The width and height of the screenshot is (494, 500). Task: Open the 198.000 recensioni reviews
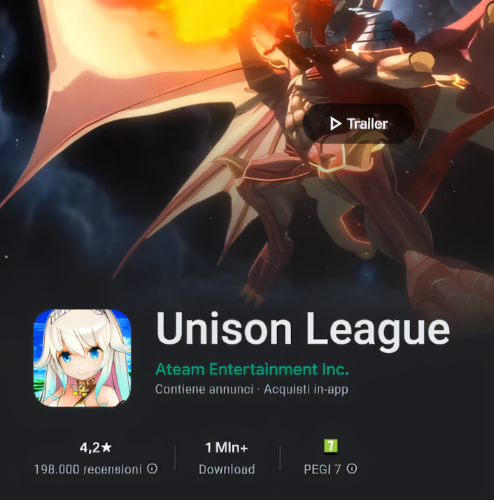[x=88, y=469]
